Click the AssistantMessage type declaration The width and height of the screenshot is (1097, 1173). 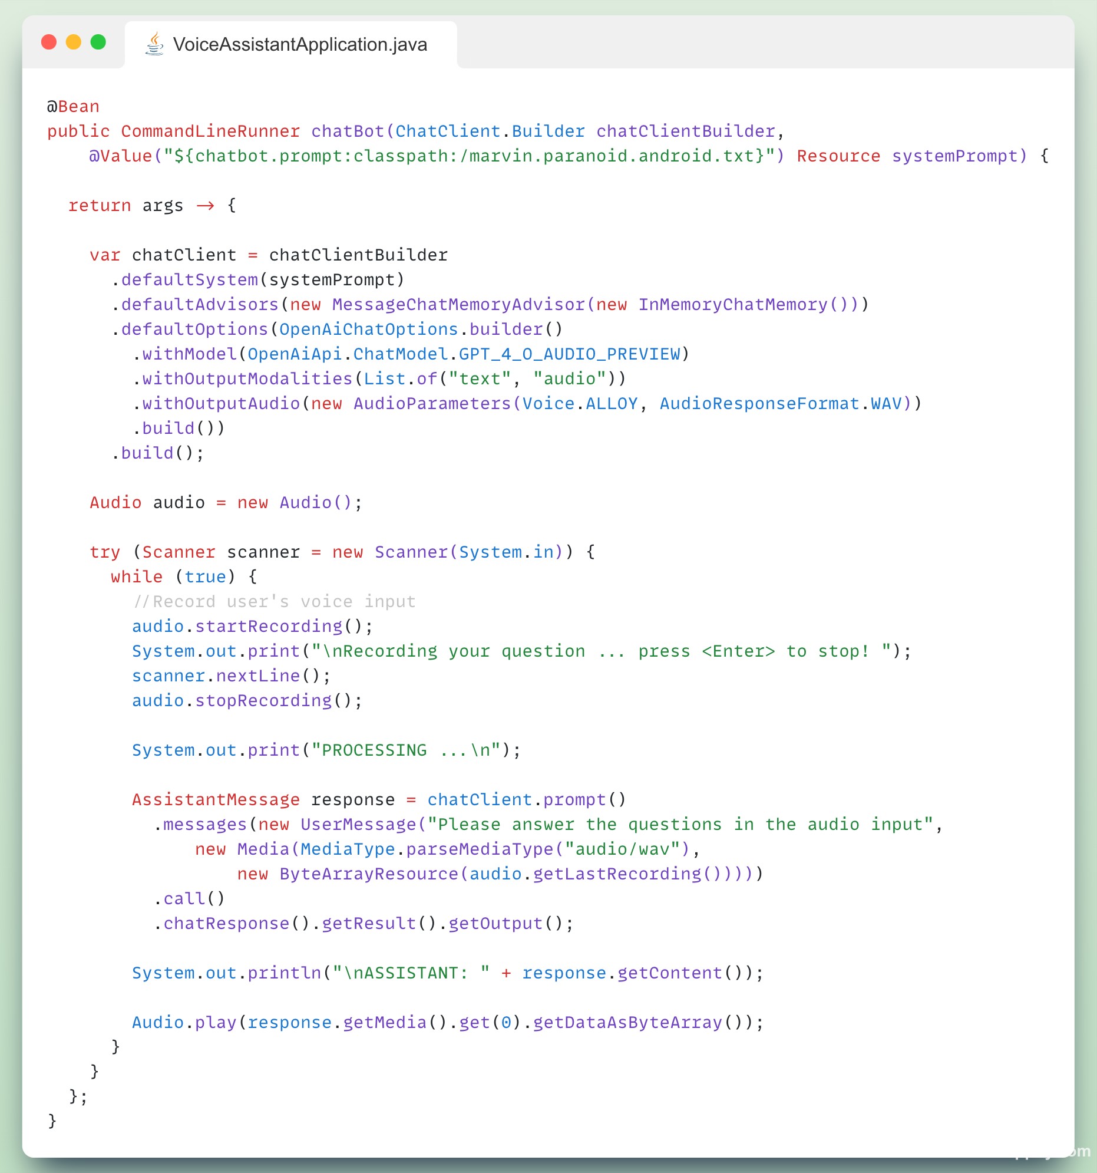[216, 800]
